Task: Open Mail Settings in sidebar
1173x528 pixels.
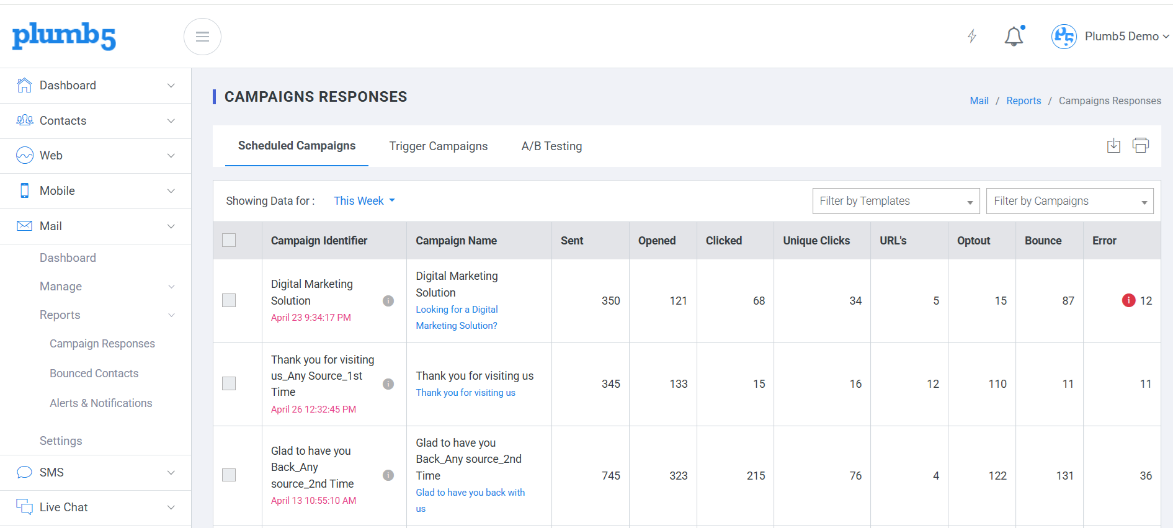Action: (x=61, y=441)
